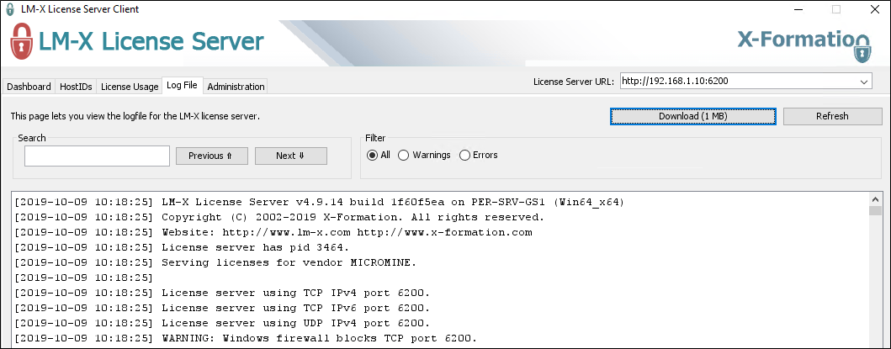
Task: Switch to the Dashboard tab
Action: point(29,87)
